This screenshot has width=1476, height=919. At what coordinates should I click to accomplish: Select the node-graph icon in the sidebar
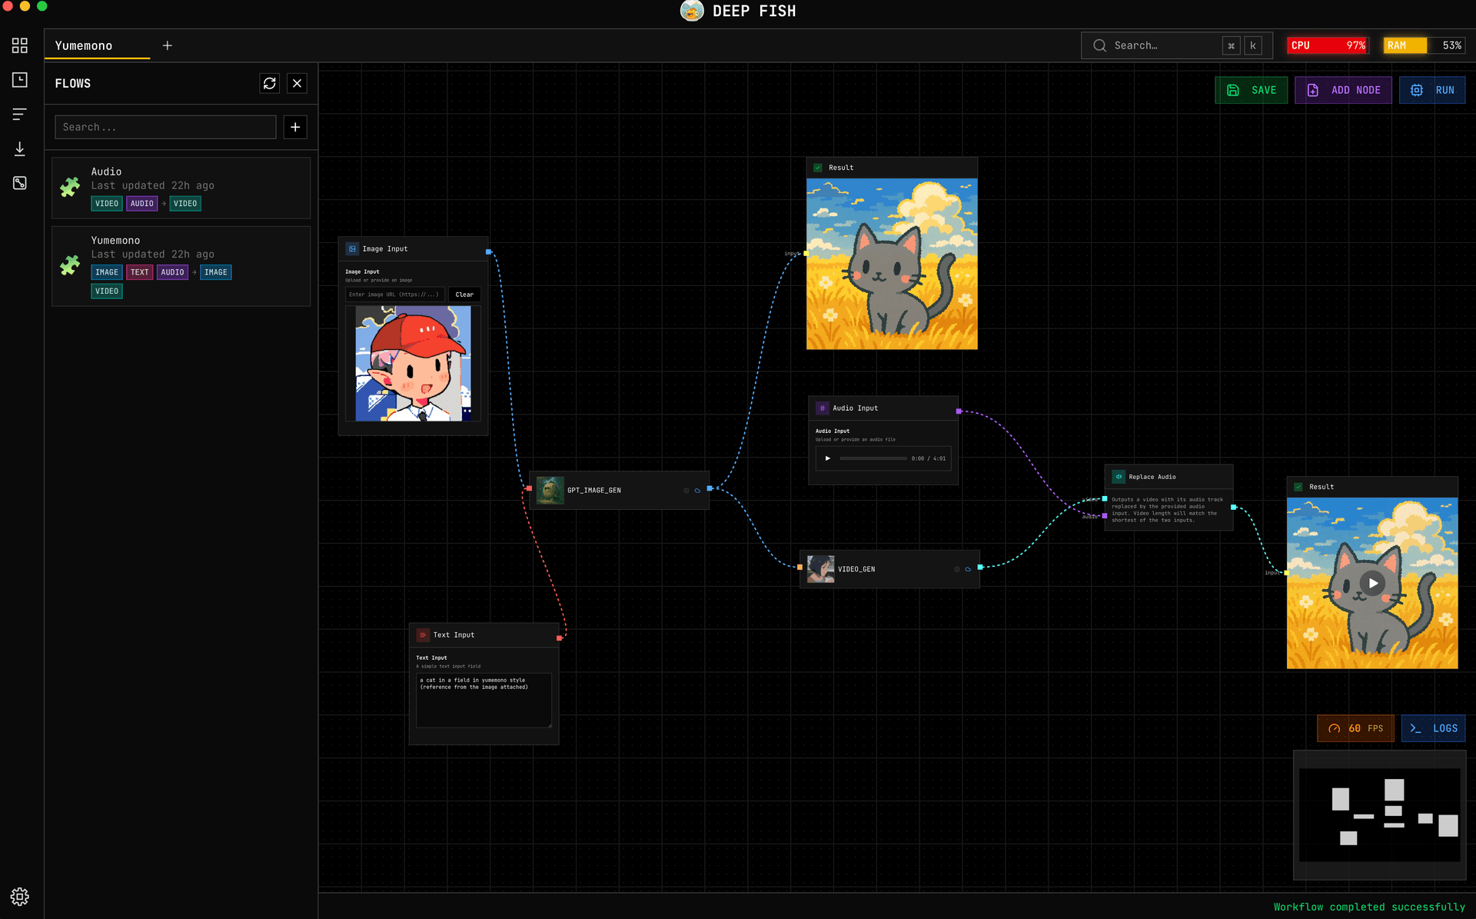20,182
